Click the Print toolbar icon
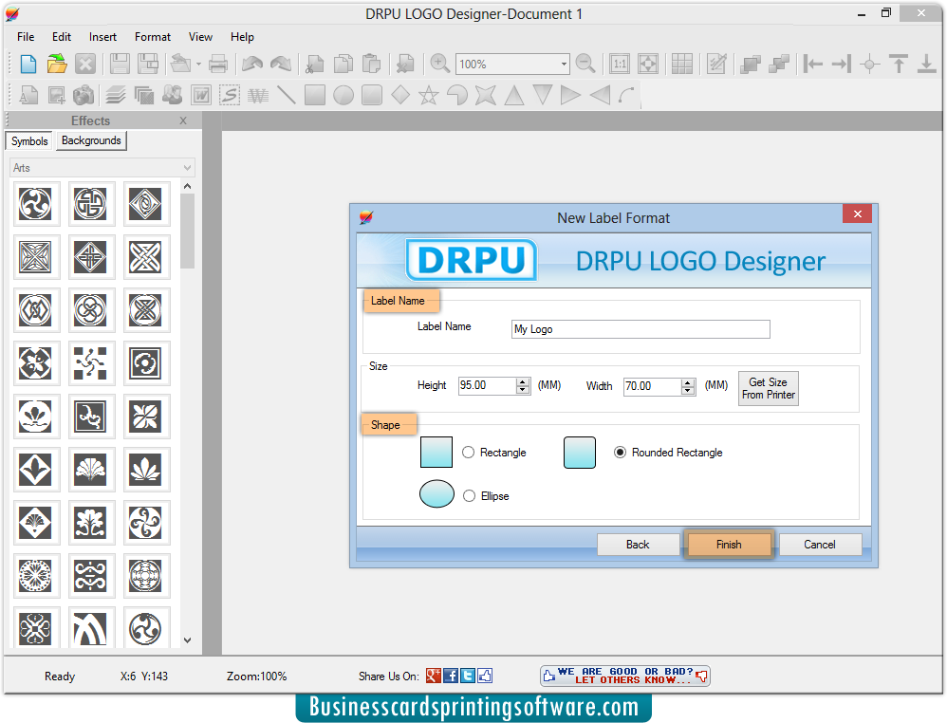Viewport: 947px width, 723px height. [218, 64]
